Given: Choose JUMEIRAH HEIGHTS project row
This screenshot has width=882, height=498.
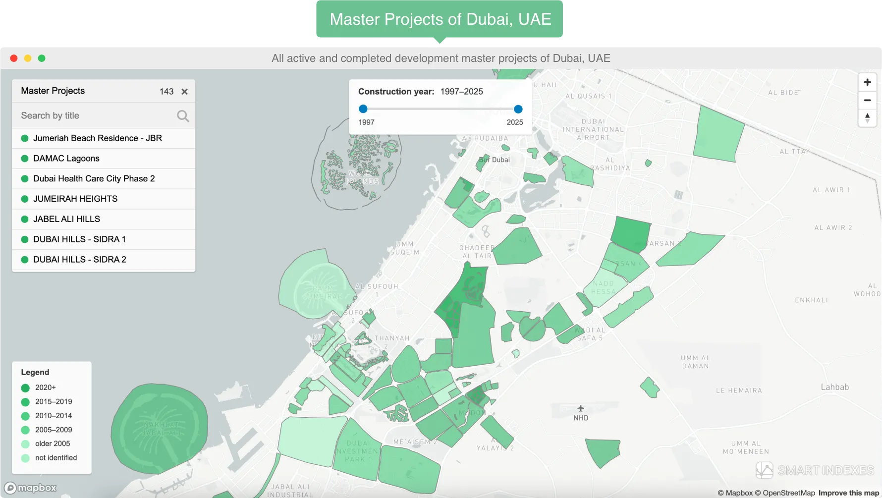Looking at the screenshot, I should pyautogui.click(x=104, y=199).
